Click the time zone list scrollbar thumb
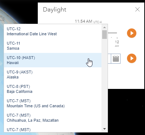The height and width of the screenshot is (135, 145). 104,35
